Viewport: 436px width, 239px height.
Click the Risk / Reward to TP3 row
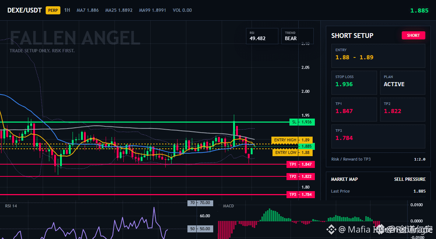pos(378,159)
